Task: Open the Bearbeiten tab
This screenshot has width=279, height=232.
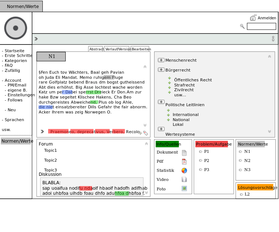Action: (141, 49)
